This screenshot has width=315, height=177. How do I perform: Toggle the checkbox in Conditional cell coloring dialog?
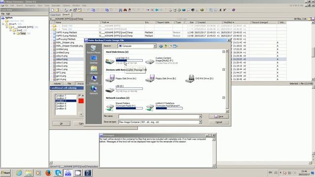point(80,95)
